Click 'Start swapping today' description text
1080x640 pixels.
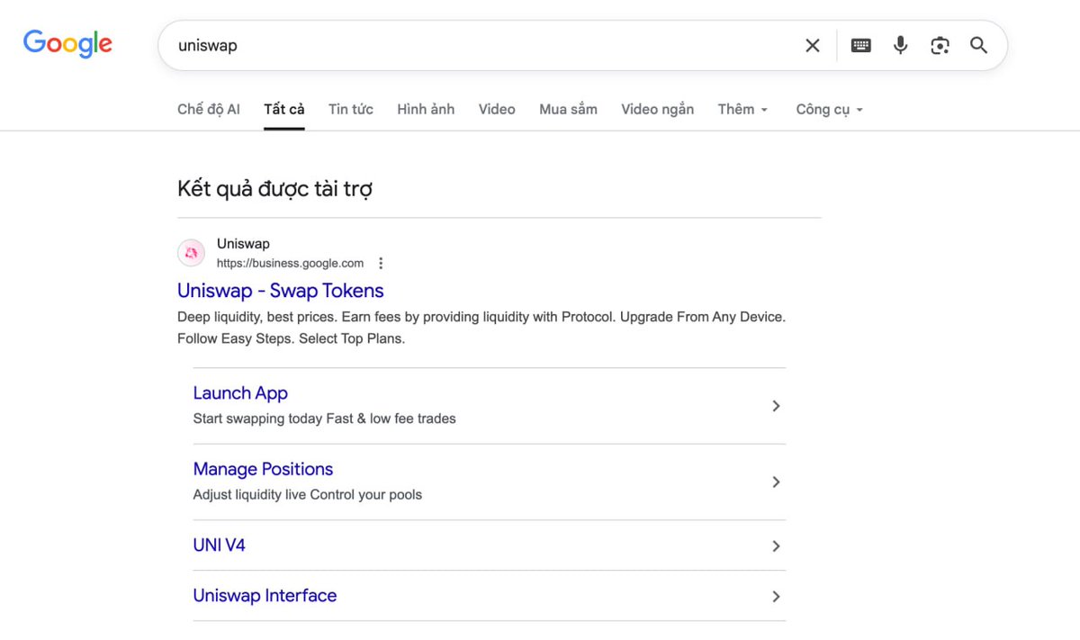[324, 419]
